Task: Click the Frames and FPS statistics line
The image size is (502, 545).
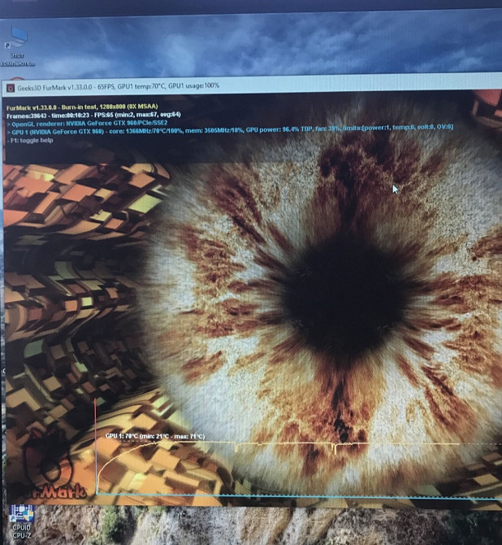Action: coord(93,116)
